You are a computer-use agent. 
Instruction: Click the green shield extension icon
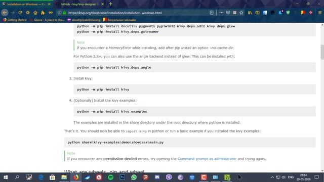point(288,13)
